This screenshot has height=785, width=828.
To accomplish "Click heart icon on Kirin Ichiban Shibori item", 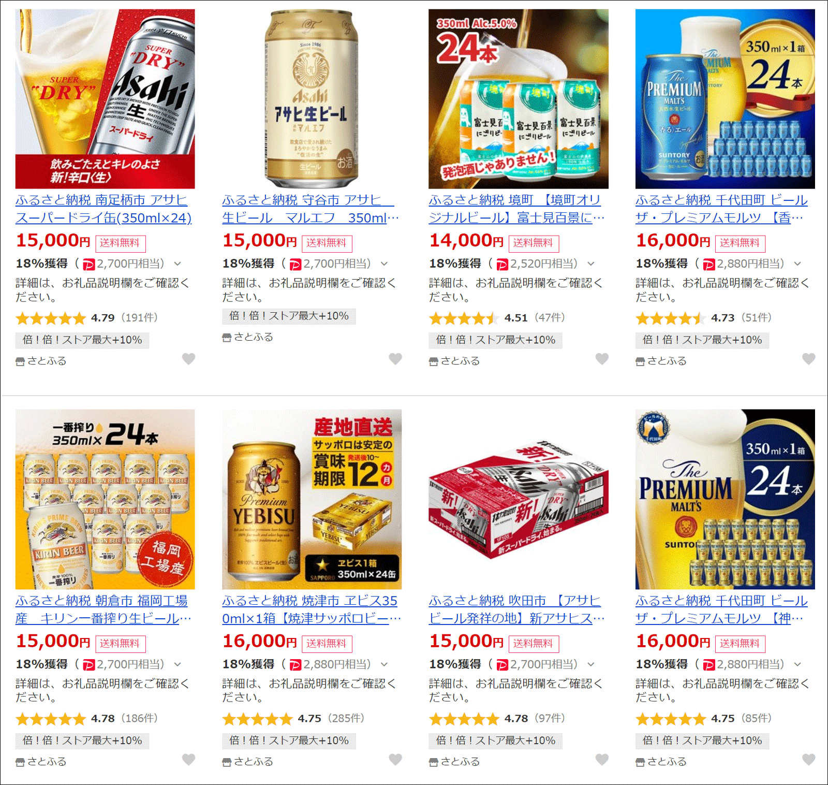I will tap(189, 760).
